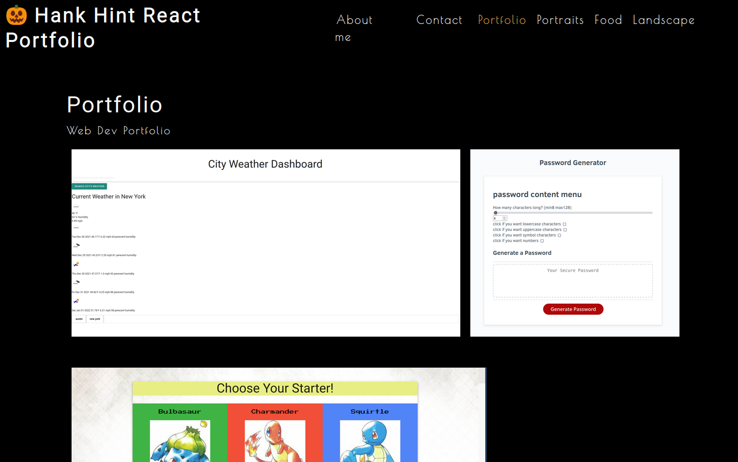Switch to the new york weather tab

(95, 318)
